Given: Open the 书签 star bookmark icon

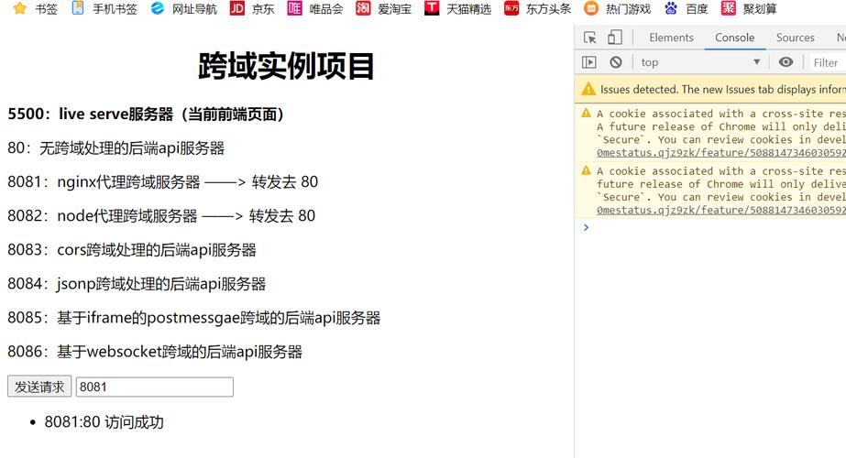Looking at the screenshot, I should click(x=20, y=8).
